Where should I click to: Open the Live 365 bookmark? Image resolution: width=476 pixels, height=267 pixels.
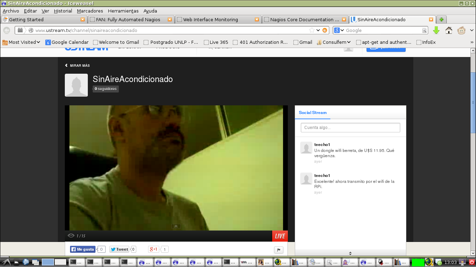(216, 42)
